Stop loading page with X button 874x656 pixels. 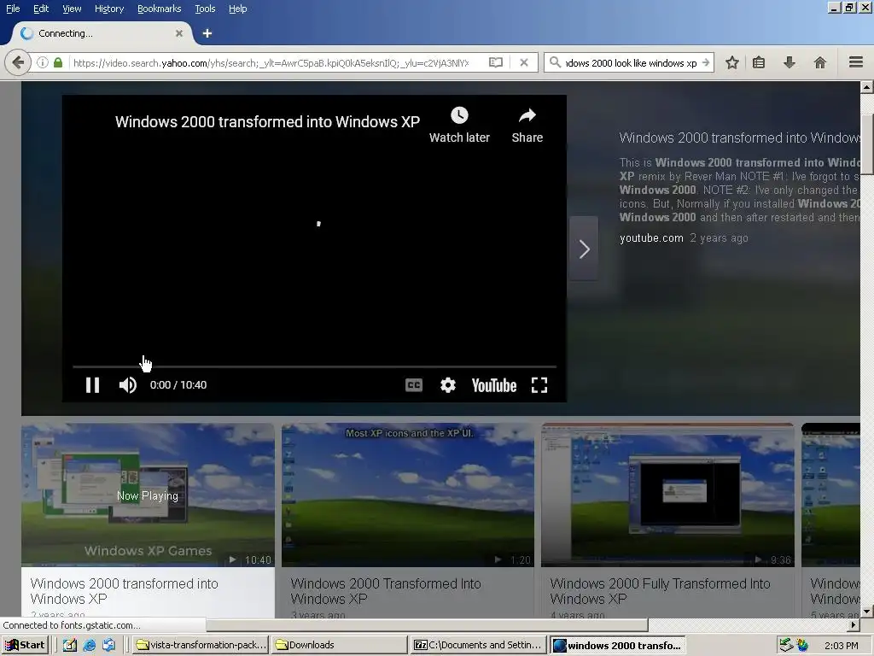coord(524,62)
